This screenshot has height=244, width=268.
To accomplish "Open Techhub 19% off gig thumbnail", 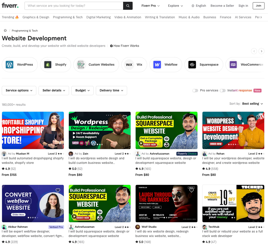I will tap(233, 203).
